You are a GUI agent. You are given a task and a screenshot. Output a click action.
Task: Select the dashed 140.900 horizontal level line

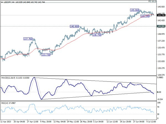point(78,26)
